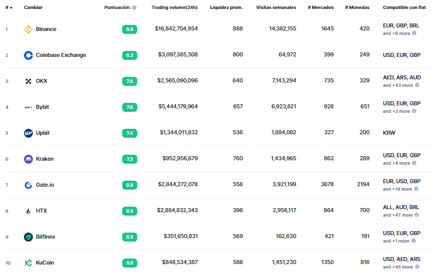
Task: Select Coinbase volume $3,097,385,308
Action: click(x=178, y=54)
